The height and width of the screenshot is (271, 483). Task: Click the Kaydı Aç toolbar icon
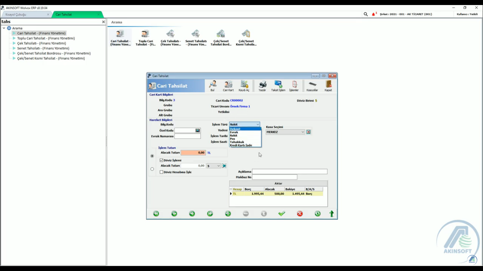pyautogui.click(x=244, y=86)
